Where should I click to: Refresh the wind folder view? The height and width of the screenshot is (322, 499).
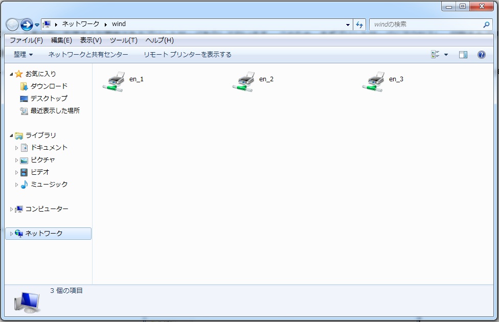point(359,25)
